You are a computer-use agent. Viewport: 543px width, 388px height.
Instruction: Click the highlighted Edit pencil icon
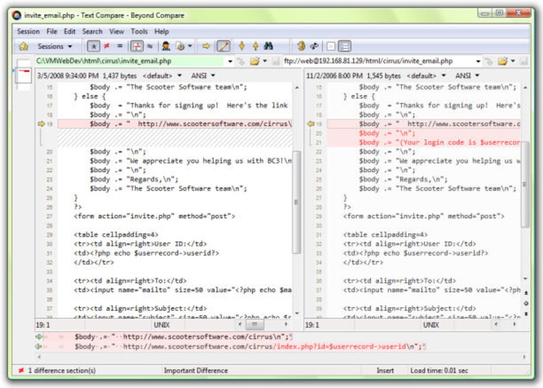coord(223,47)
